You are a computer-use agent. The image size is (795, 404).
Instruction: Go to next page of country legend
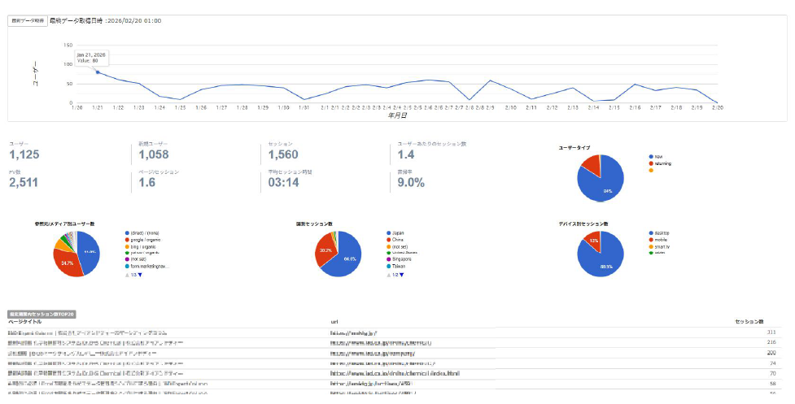(400, 275)
